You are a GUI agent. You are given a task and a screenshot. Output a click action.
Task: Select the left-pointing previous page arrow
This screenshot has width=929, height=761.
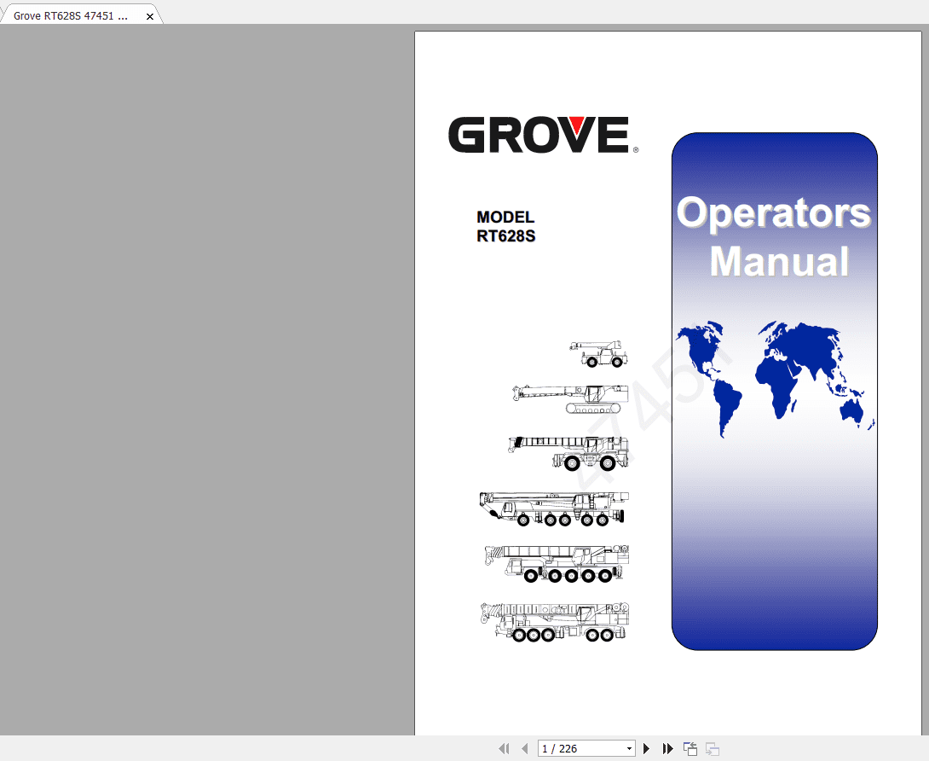click(x=525, y=747)
